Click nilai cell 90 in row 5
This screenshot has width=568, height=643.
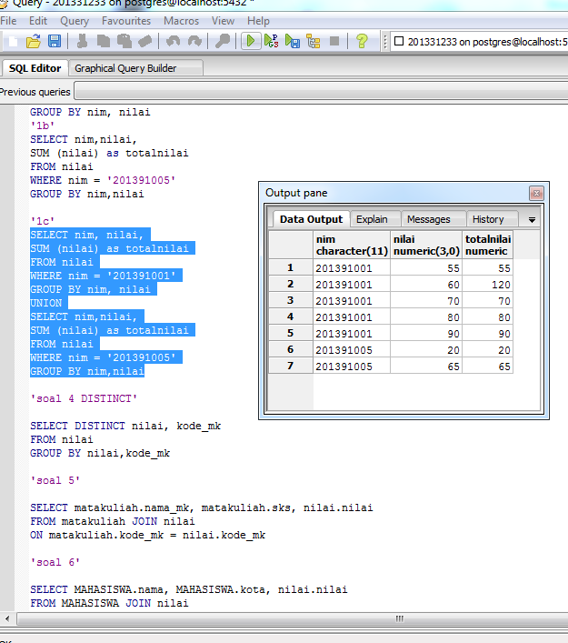[x=426, y=334]
